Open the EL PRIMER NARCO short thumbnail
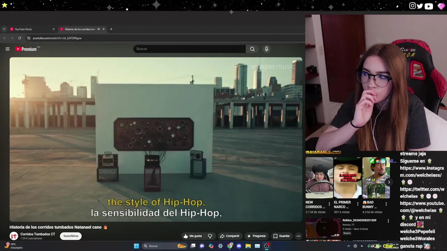The height and width of the screenshot is (251, 447). click(348, 178)
